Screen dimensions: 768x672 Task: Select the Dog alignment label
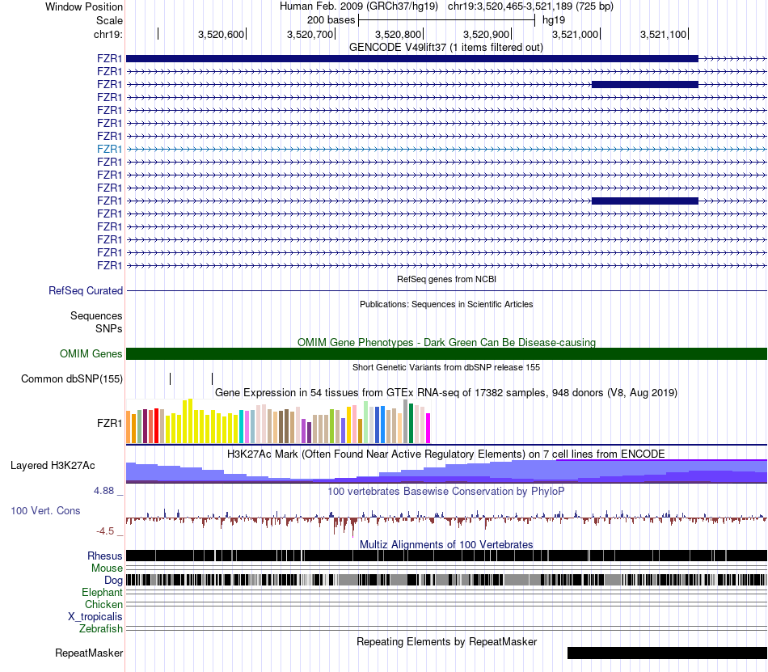[x=113, y=581]
